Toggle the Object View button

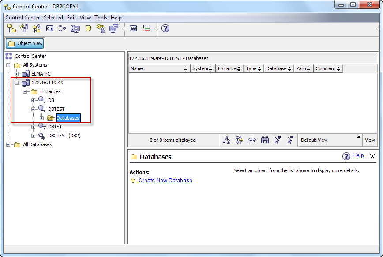(25, 43)
